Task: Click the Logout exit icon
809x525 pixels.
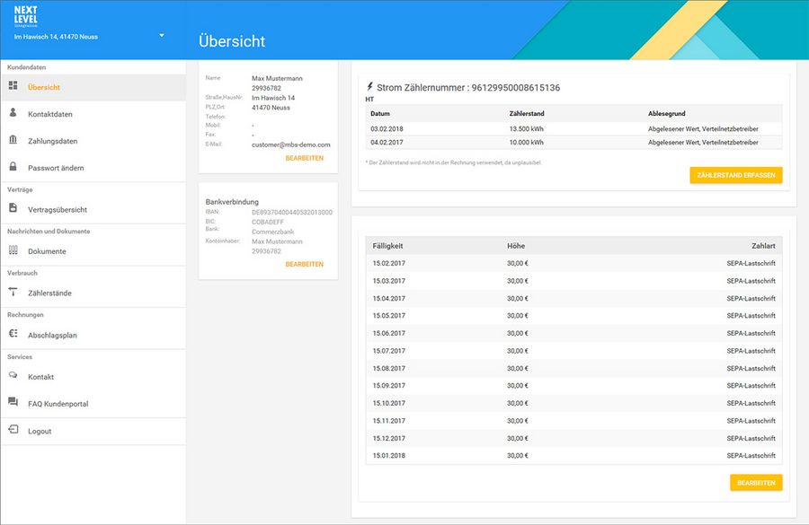Action: coord(13,429)
